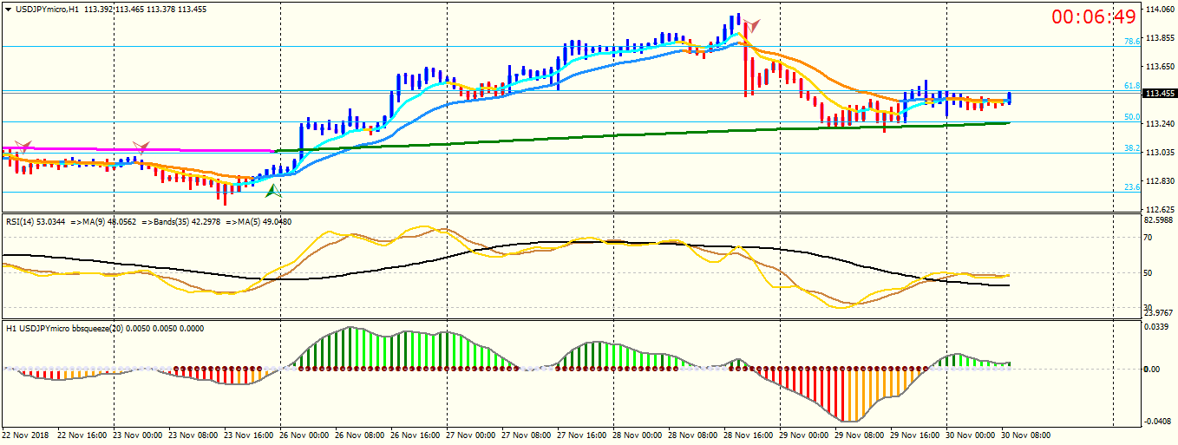Click the 27 Nov 08:00 time label
1178x445 pixels.
click(x=528, y=434)
